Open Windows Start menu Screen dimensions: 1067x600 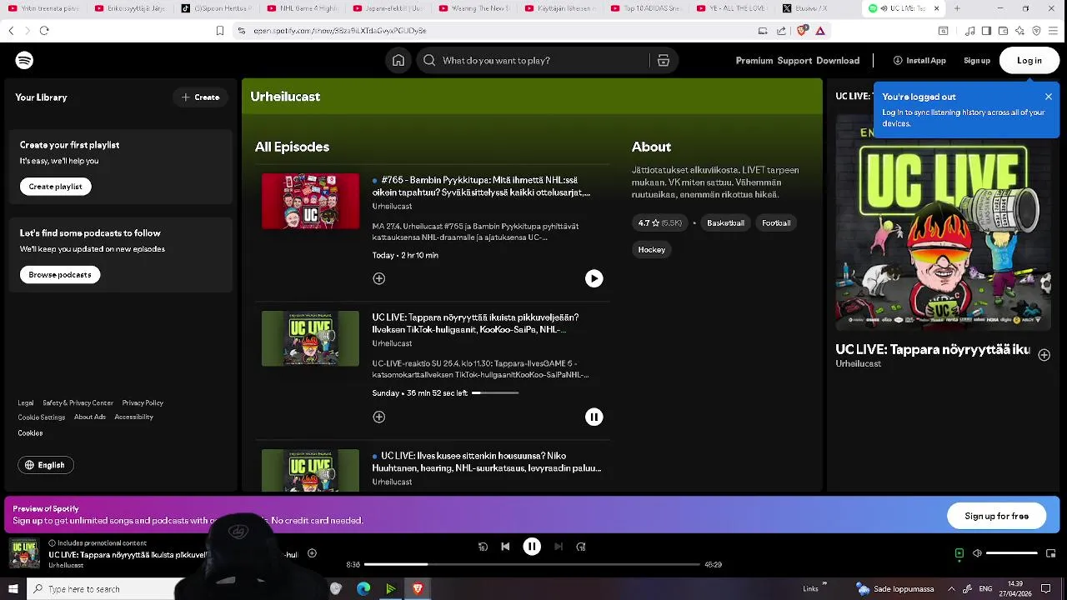(13, 589)
